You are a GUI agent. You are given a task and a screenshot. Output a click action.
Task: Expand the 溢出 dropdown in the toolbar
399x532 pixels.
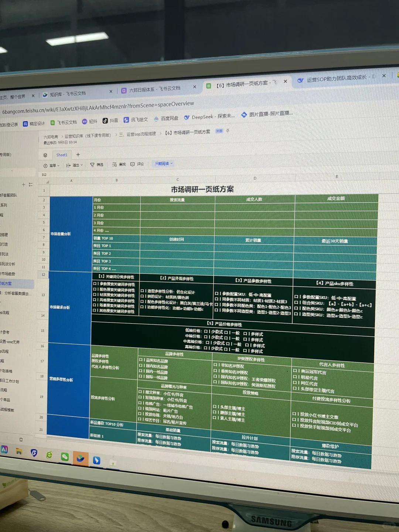(74, 165)
